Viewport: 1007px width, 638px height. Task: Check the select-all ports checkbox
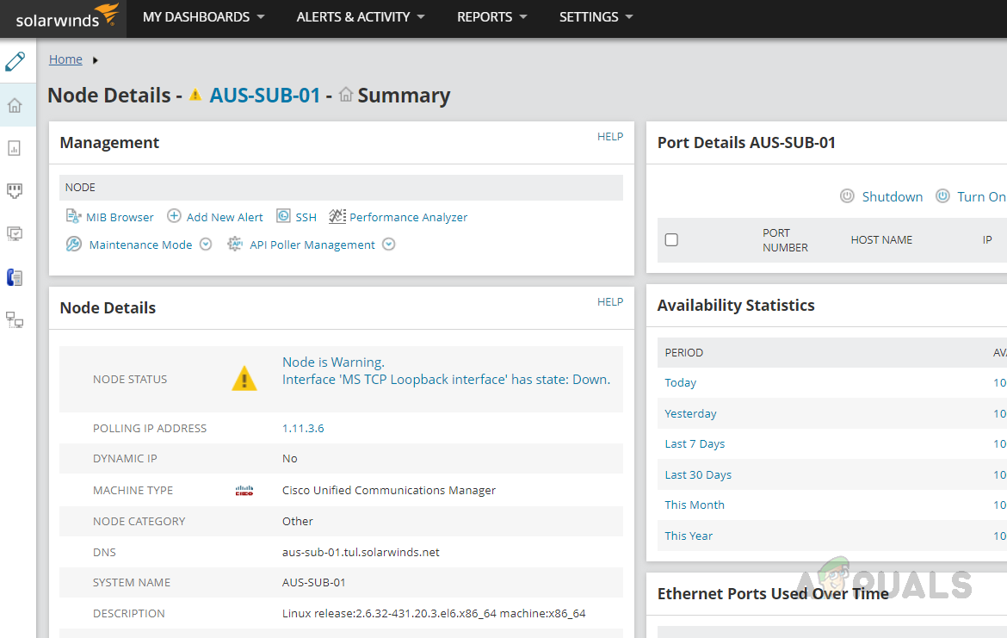point(671,240)
